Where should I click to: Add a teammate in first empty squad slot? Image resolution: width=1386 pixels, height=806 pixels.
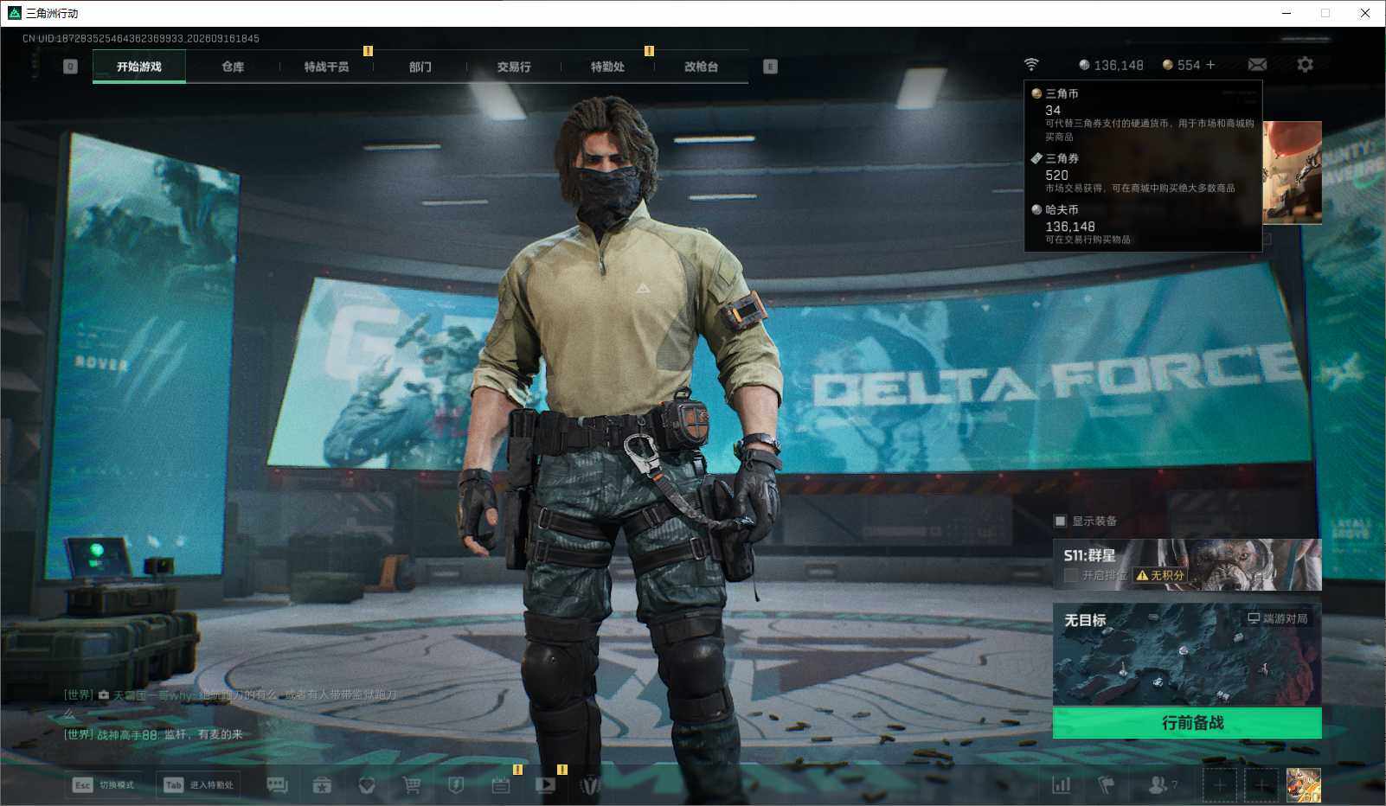point(1219,785)
